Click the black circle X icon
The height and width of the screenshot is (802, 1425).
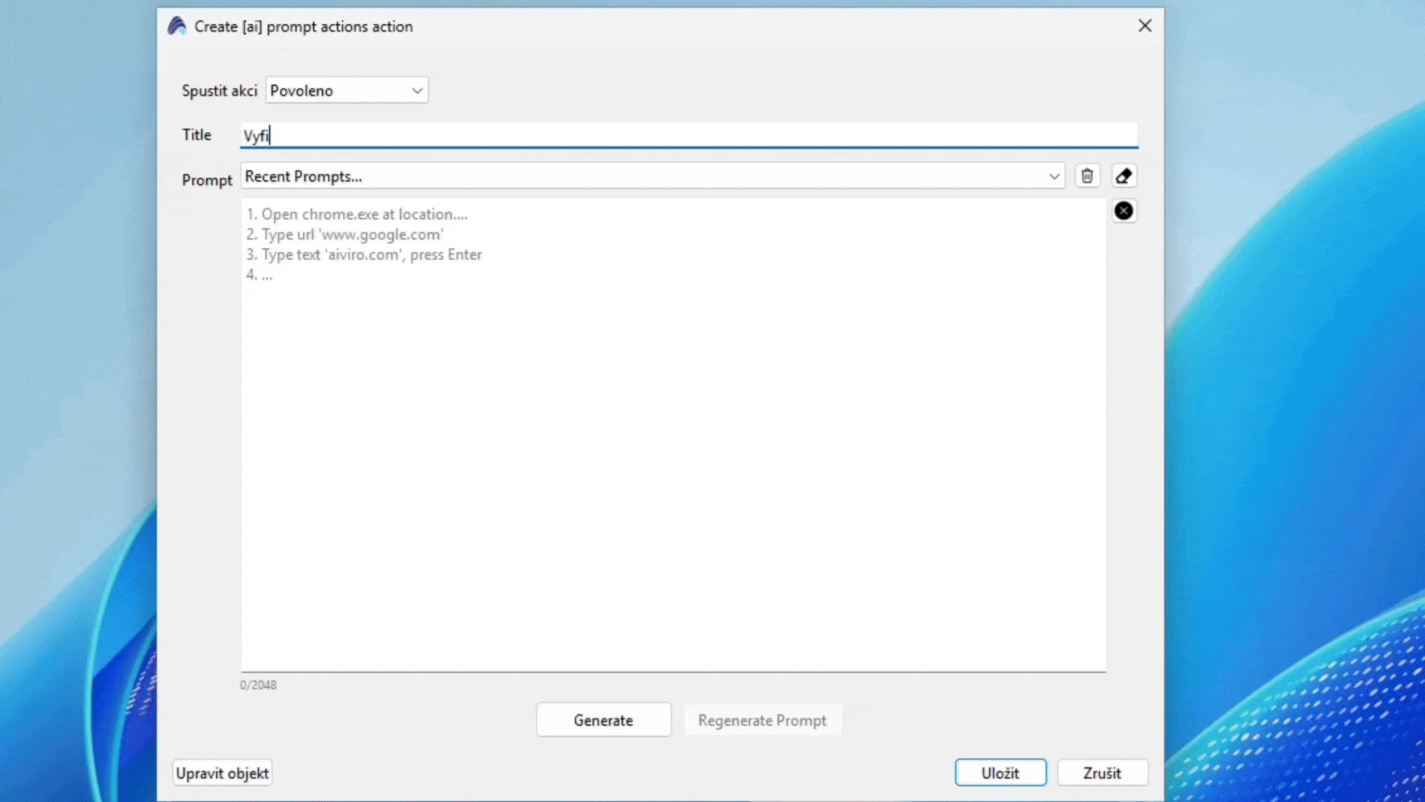coord(1124,211)
